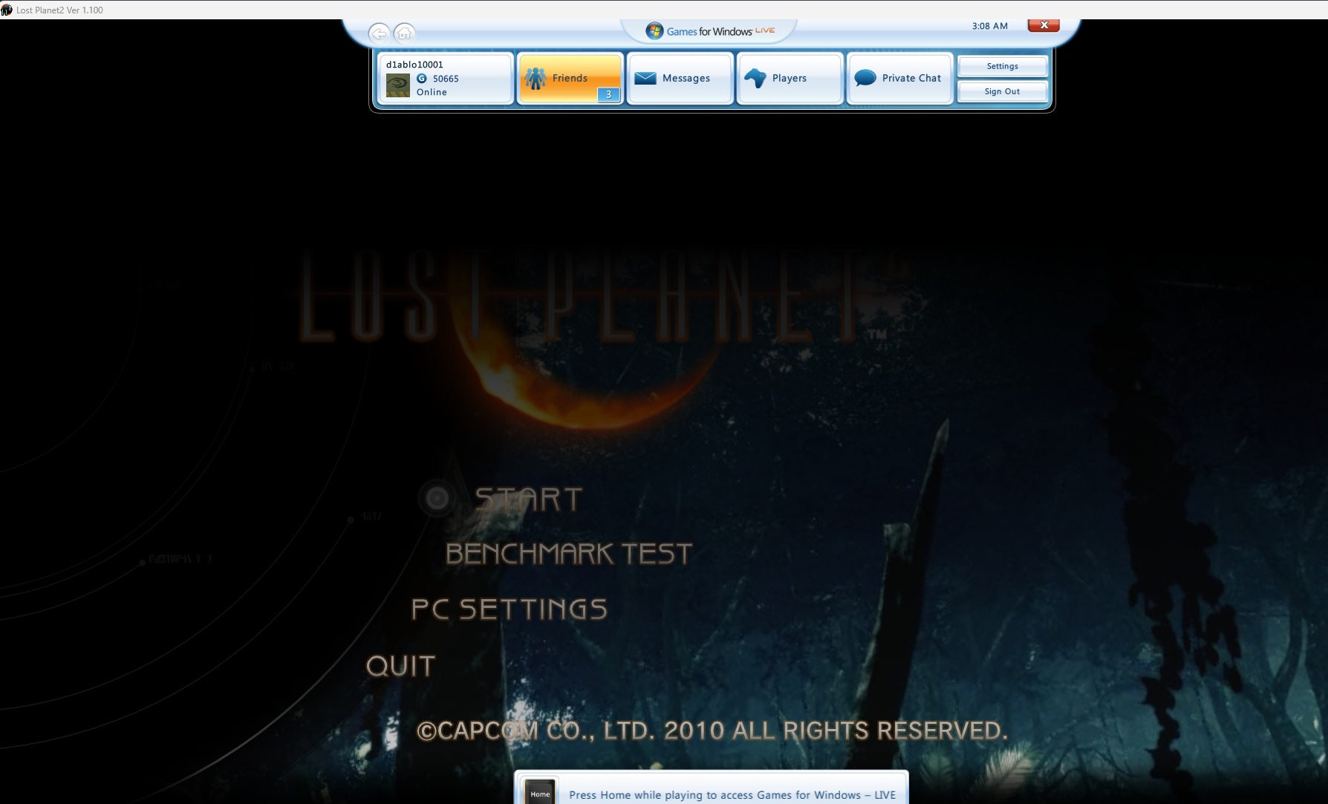
Task: View d1ablo10001 gamer profile card
Action: tap(445, 78)
